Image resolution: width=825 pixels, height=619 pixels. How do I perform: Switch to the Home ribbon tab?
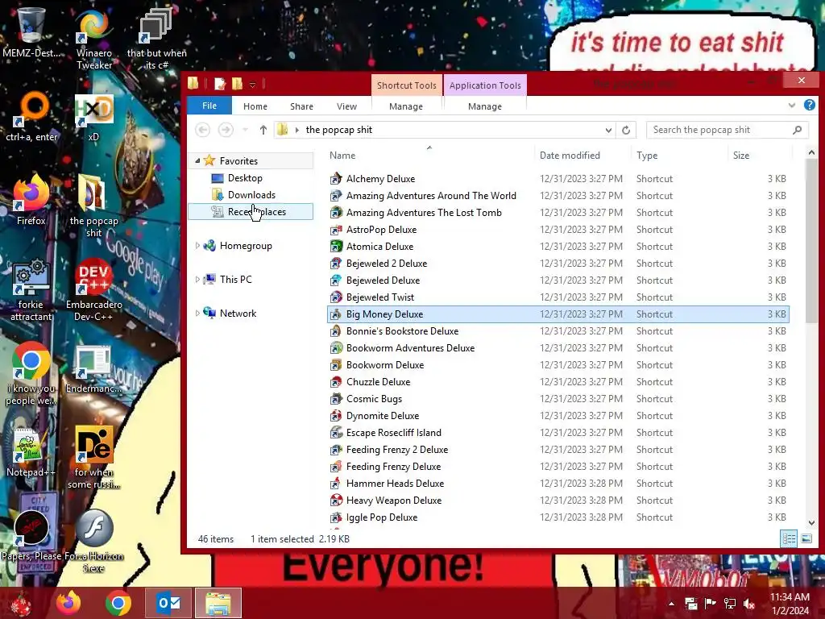pyautogui.click(x=255, y=106)
